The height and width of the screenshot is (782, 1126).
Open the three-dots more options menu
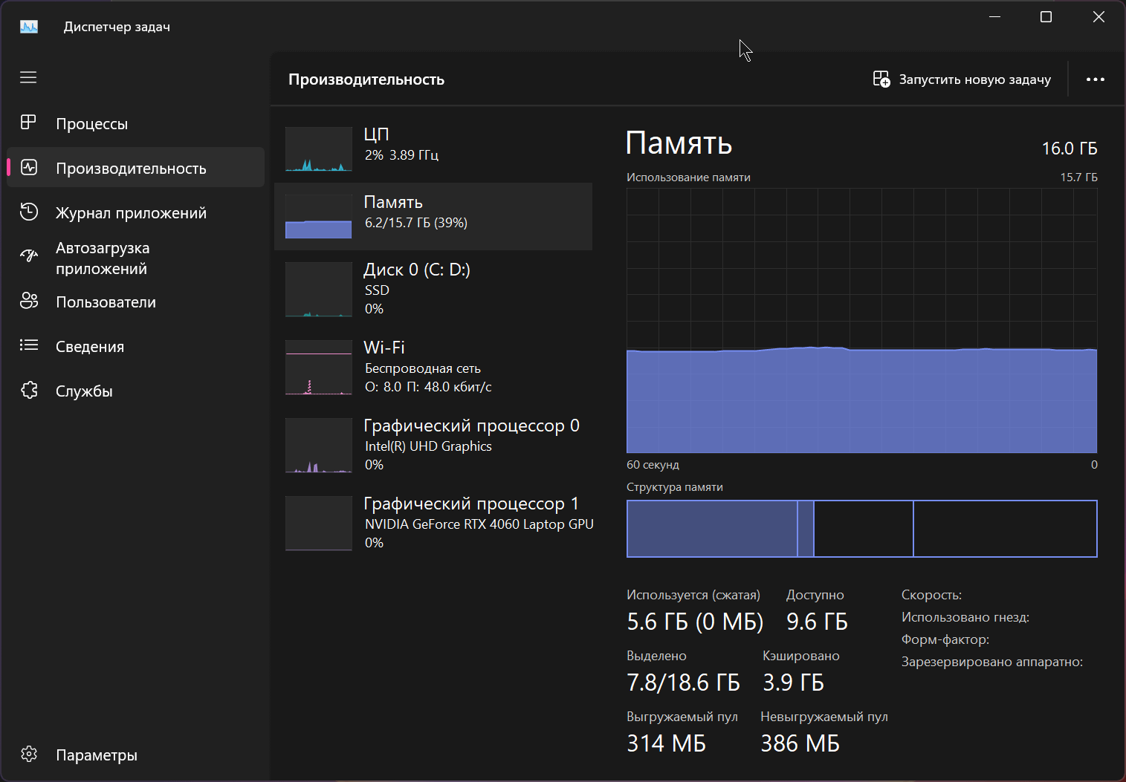(1096, 79)
